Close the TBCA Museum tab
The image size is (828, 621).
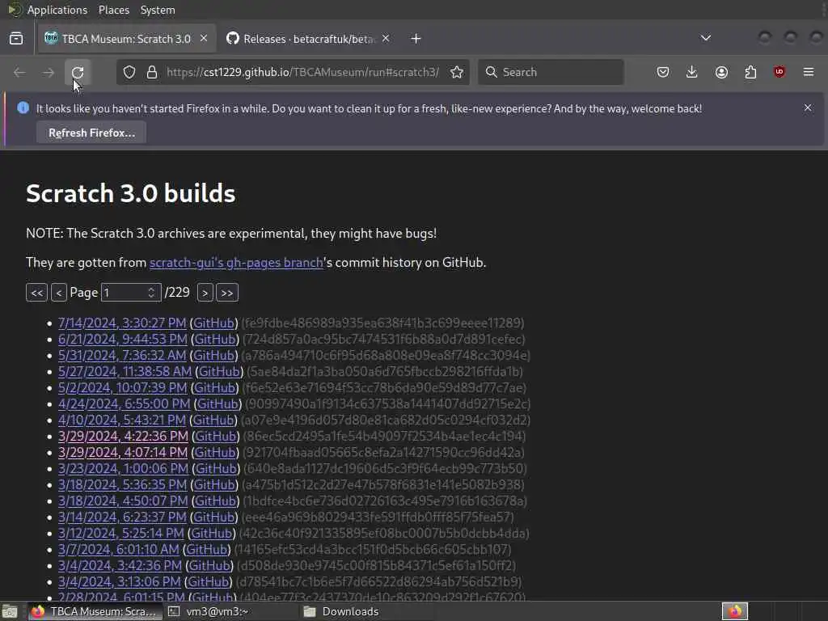(204, 39)
